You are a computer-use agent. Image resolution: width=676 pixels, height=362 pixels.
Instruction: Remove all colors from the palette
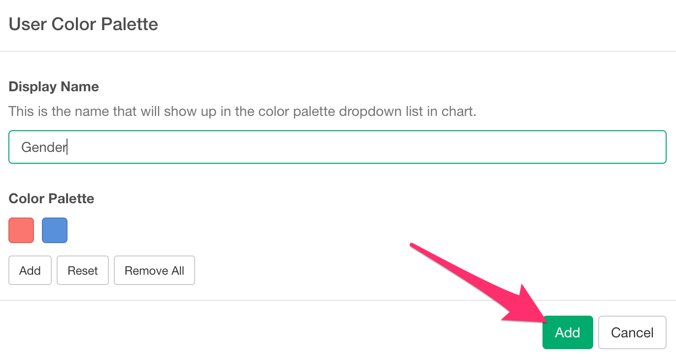pyautogui.click(x=154, y=270)
